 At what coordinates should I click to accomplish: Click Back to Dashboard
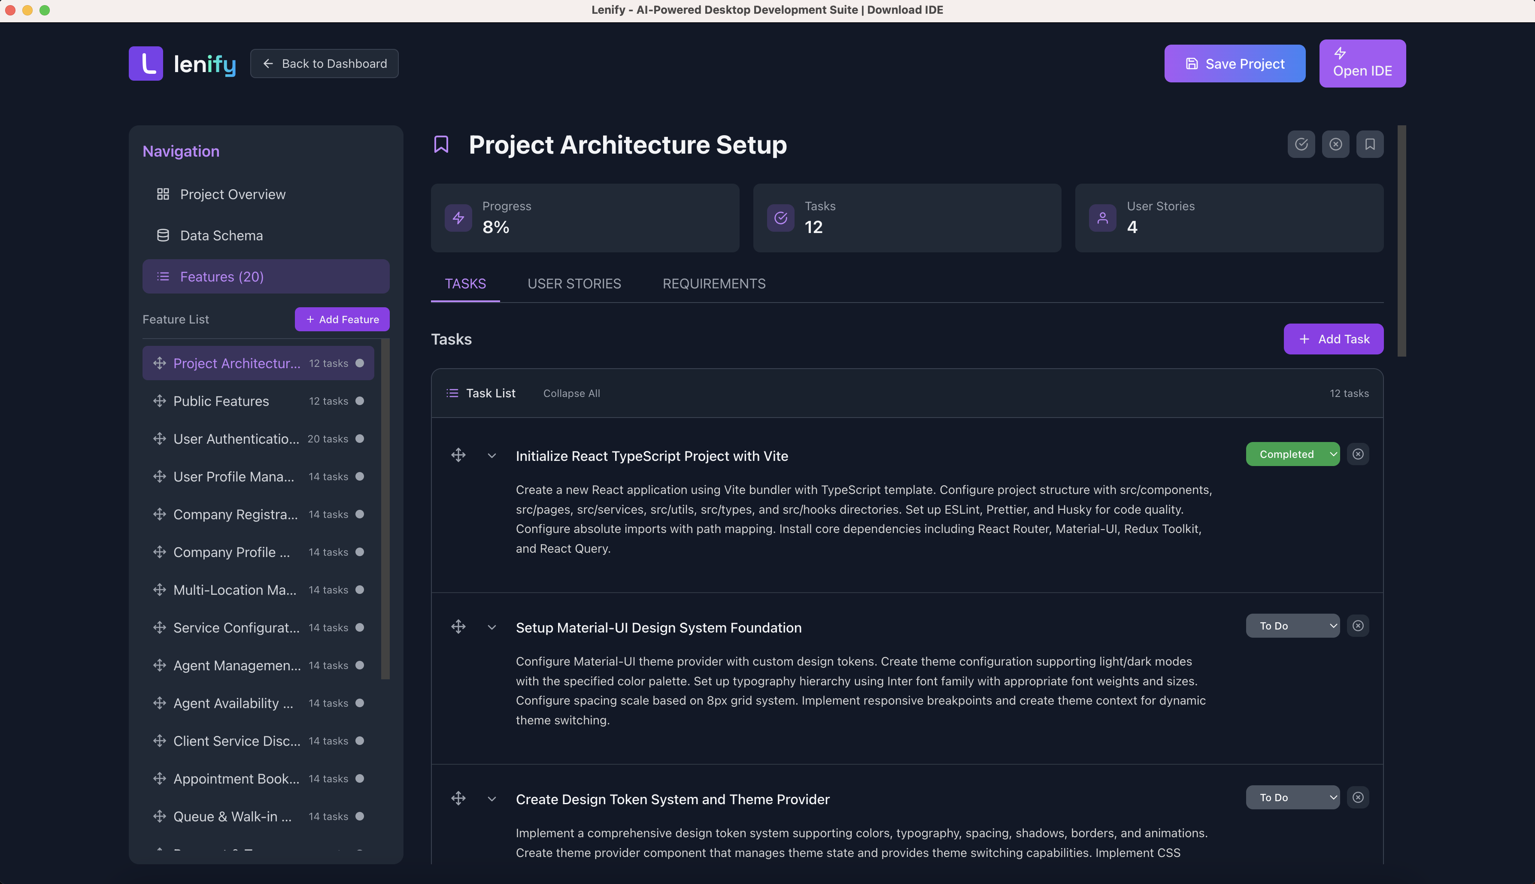coord(324,63)
